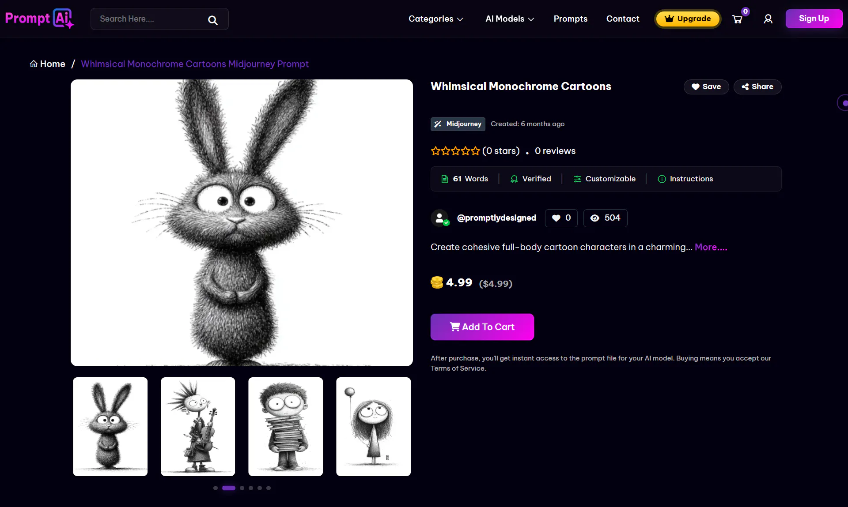The image size is (848, 507).
Task: Add the prompt to cart
Action: click(x=482, y=327)
